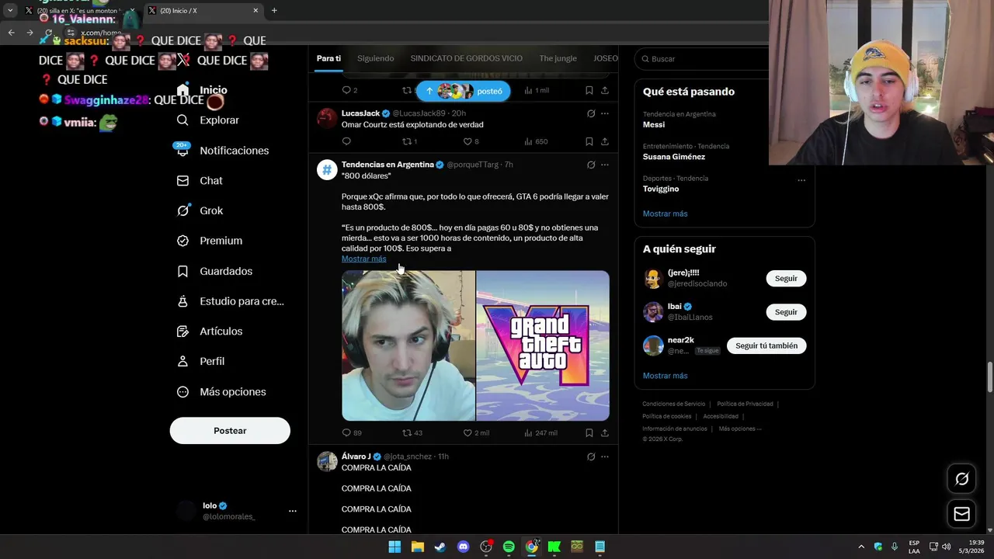Follow the (jere);!!!! account
Viewport: 994px width, 559px height.
[786, 278]
